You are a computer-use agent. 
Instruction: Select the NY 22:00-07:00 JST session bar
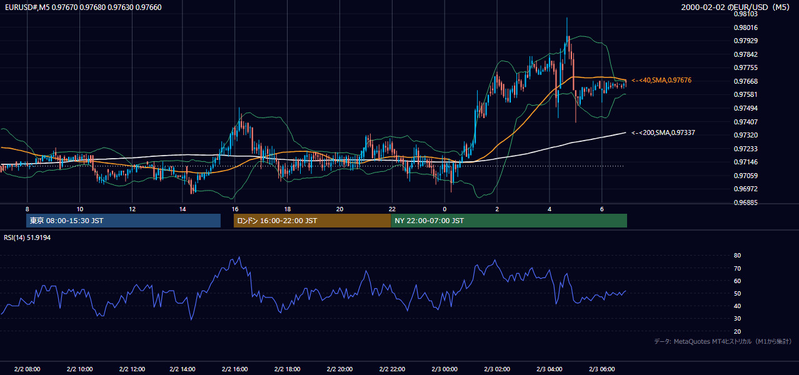click(x=509, y=221)
